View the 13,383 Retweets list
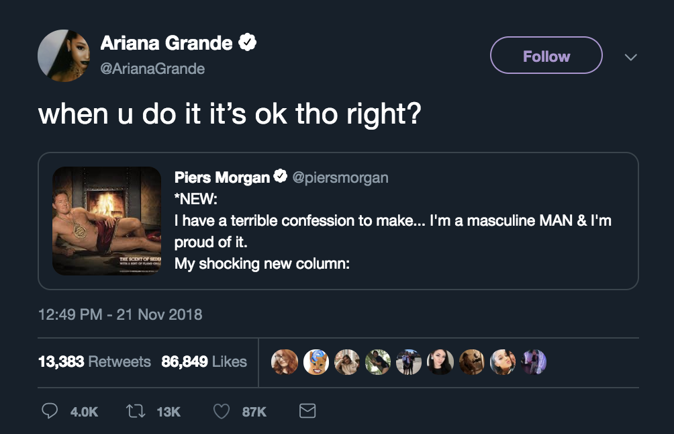This screenshot has height=434, width=674. (95, 361)
